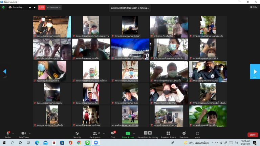Screen dimensions: 260x146
Task: Open Office app from taskbar
Action: pos(71,143)
